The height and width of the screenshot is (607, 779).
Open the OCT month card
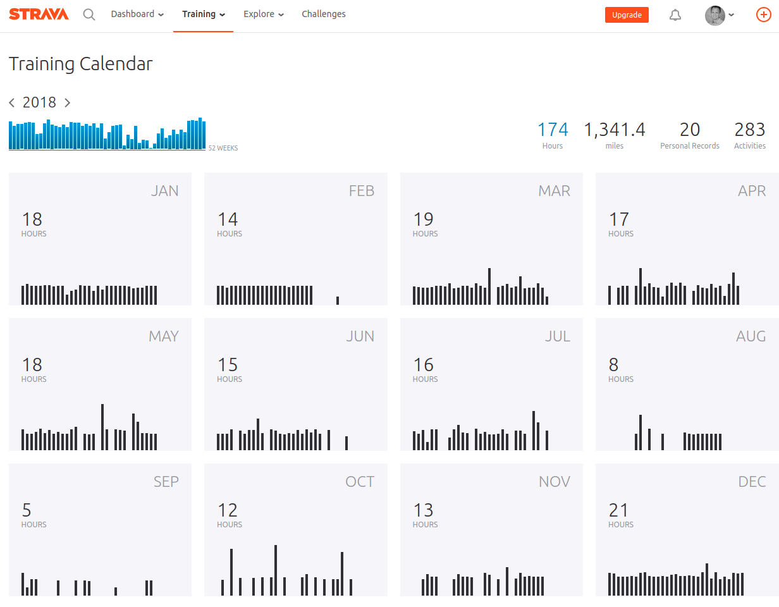click(296, 530)
